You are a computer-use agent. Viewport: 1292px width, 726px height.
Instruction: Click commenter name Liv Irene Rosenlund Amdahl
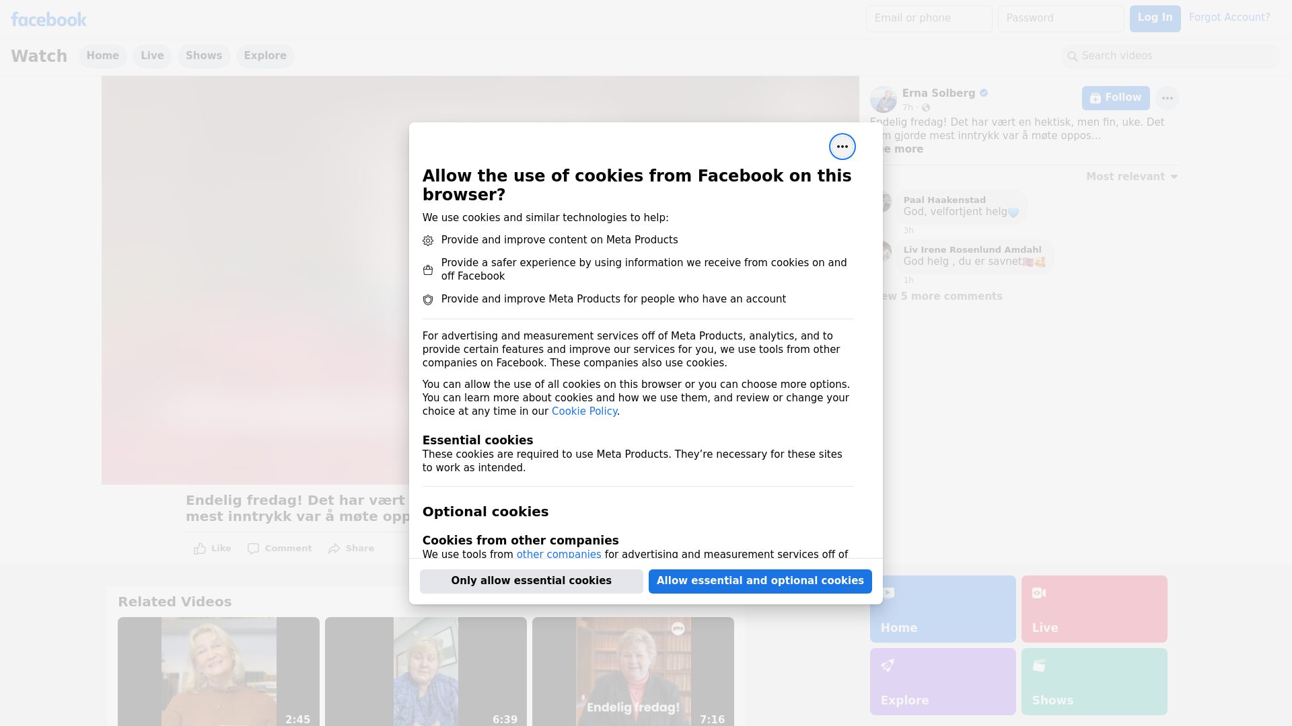coord(972,250)
